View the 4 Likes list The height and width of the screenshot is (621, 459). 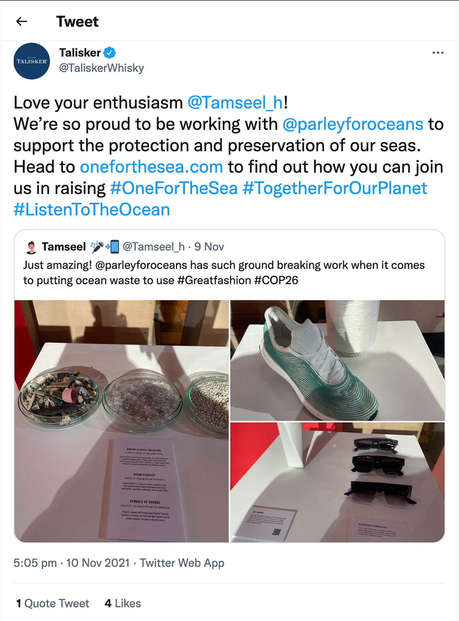tap(123, 604)
